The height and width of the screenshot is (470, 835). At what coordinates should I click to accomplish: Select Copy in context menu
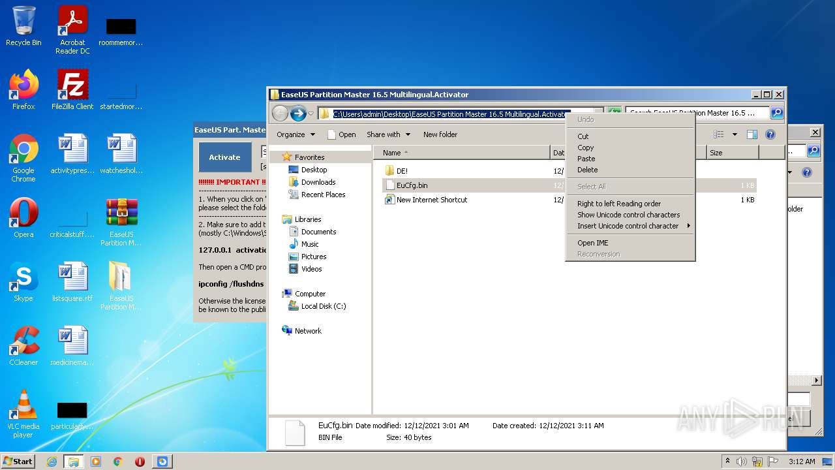(x=630, y=148)
